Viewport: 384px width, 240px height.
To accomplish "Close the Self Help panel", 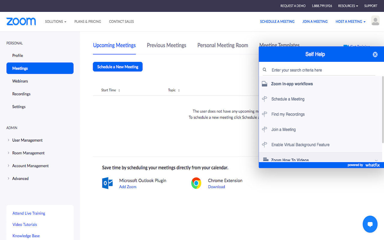I will [375, 54].
